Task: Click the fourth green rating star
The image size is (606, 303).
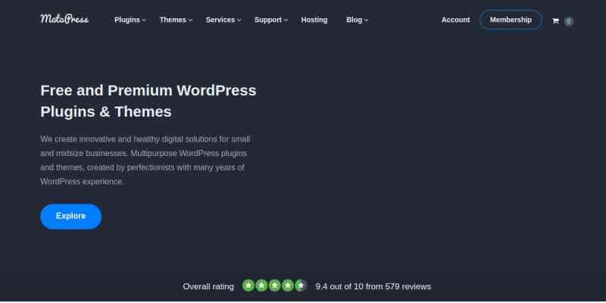Action: 287,286
